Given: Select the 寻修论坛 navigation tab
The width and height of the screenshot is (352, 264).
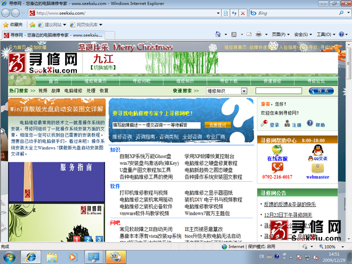Looking at the screenshot, I should point(316,81).
